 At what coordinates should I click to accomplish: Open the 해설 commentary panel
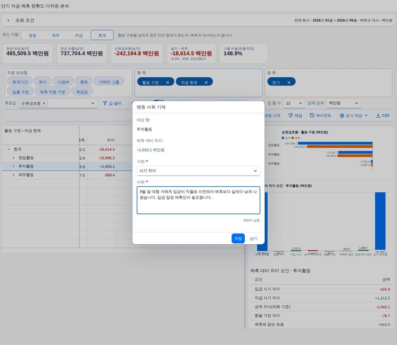295,115
